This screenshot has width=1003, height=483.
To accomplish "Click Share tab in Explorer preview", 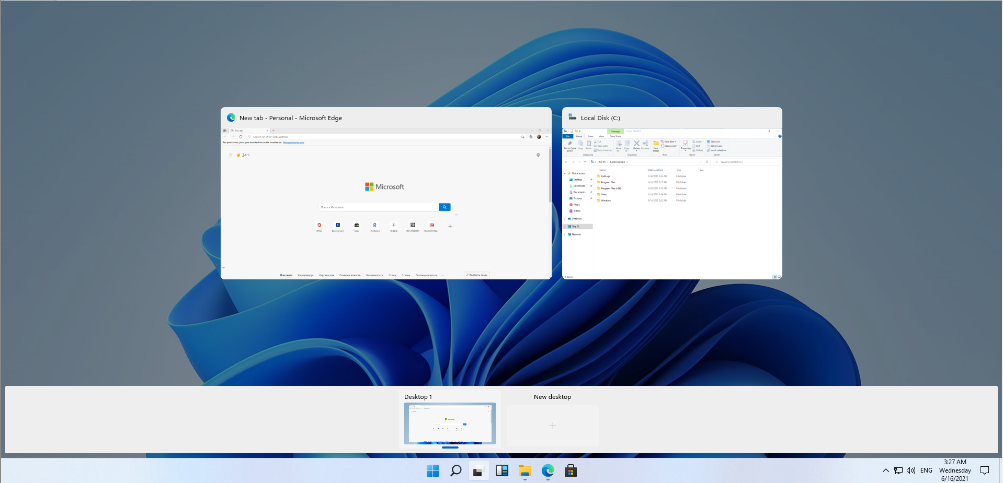I will click(590, 136).
